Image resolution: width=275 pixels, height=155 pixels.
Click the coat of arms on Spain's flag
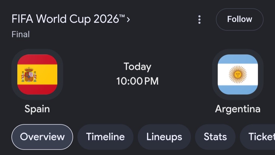click(x=29, y=75)
